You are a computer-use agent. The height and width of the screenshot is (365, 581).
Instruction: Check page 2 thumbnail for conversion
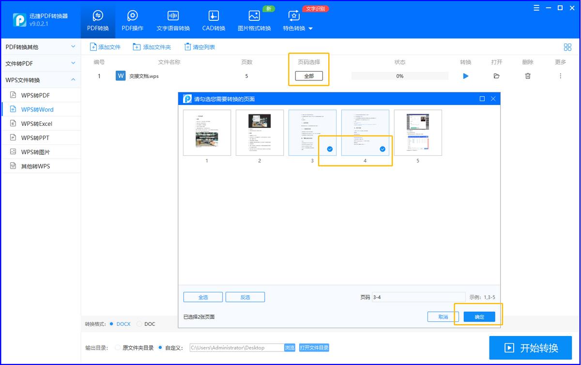pyautogui.click(x=260, y=132)
